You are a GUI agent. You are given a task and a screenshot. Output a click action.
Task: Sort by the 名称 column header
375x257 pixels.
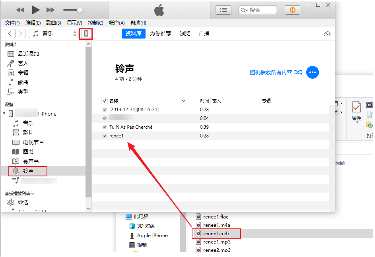[x=147, y=101]
